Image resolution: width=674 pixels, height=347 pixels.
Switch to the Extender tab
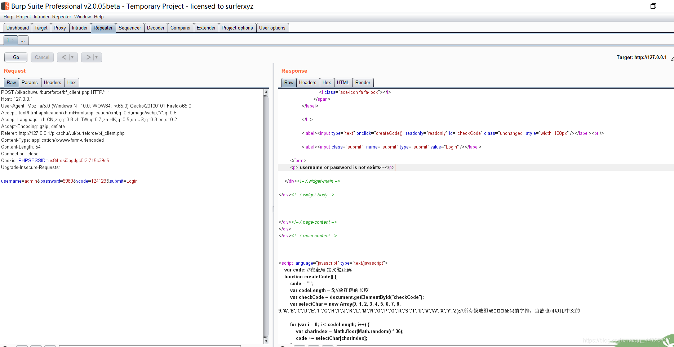[x=206, y=28]
